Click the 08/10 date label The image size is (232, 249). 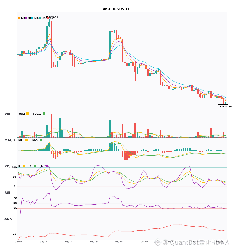tap(18, 242)
